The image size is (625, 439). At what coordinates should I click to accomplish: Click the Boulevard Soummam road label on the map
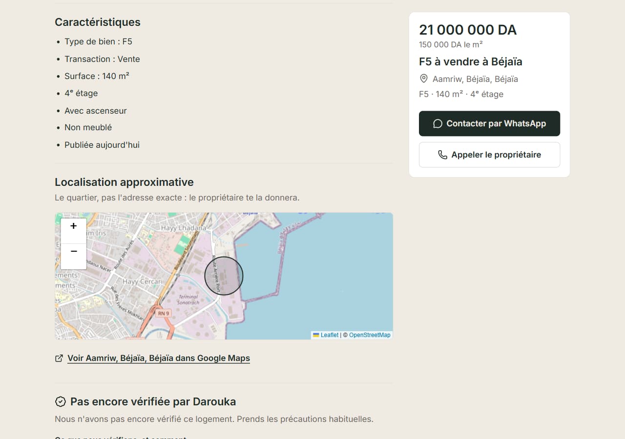click(x=186, y=251)
